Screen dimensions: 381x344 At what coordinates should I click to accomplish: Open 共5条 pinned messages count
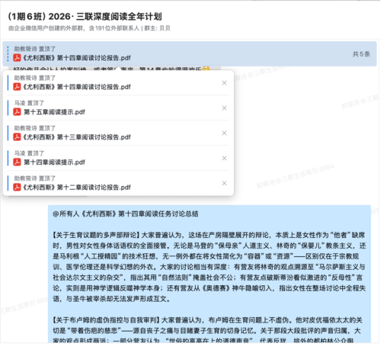coord(361,54)
